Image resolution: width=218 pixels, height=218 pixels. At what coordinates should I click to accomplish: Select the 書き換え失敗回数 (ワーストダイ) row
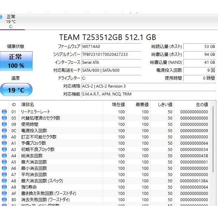(x=105, y=193)
